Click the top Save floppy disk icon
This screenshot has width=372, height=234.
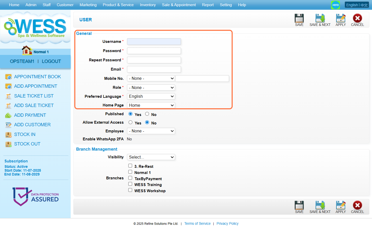299,18
